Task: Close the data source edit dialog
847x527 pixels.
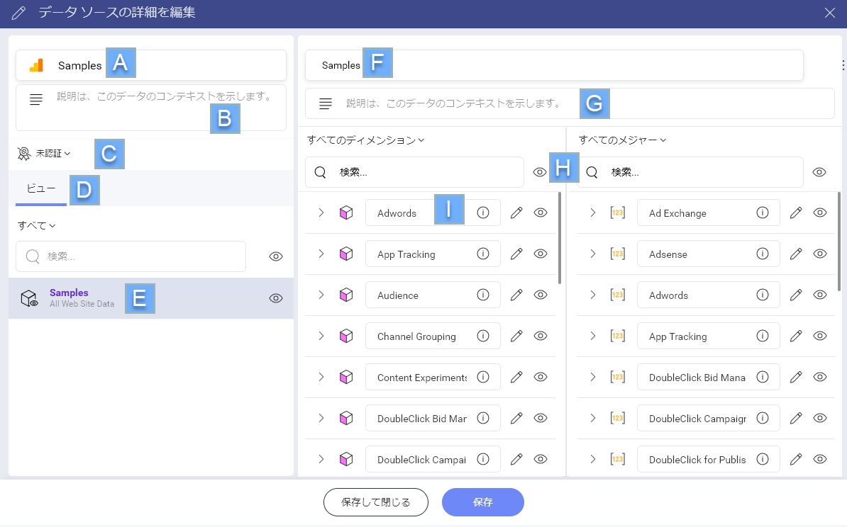Action: tap(830, 13)
